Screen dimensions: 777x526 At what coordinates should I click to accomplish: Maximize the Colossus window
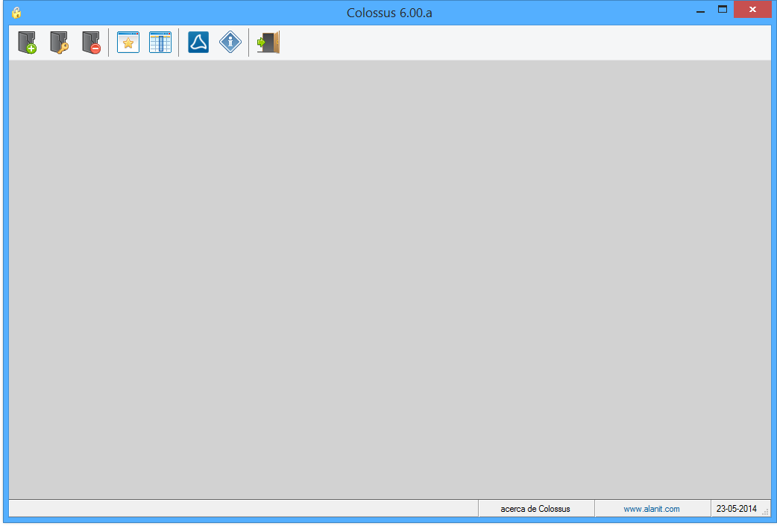[722, 10]
